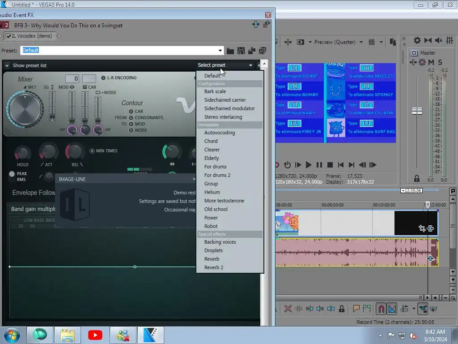Toggle automatic crossfades button
Viewport: 458px width, 344px height.
point(392,309)
